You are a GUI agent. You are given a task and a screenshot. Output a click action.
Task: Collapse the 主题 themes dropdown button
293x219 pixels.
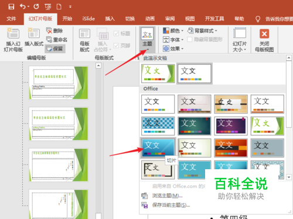pyautogui.click(x=147, y=40)
